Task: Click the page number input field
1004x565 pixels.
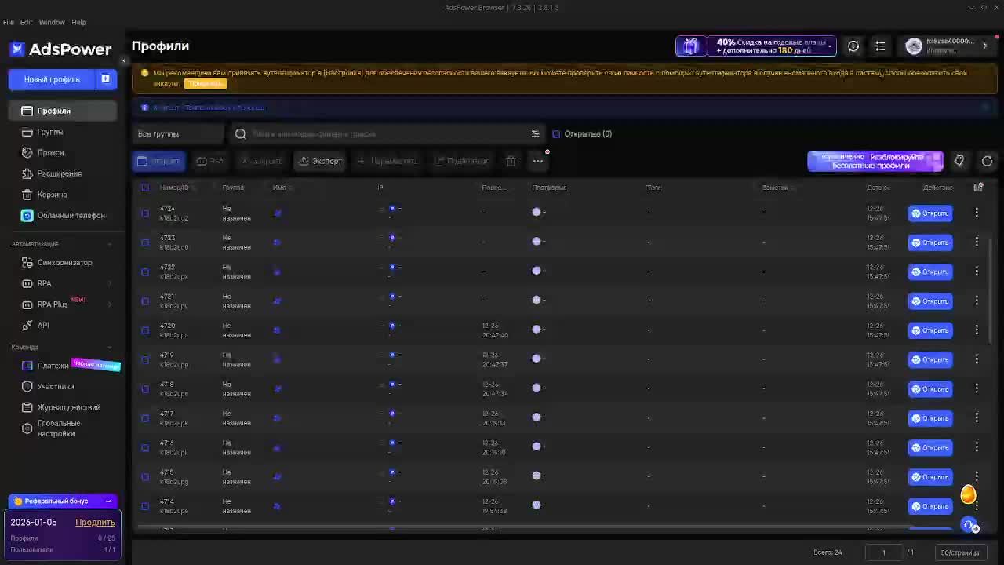Action: pos(884,552)
